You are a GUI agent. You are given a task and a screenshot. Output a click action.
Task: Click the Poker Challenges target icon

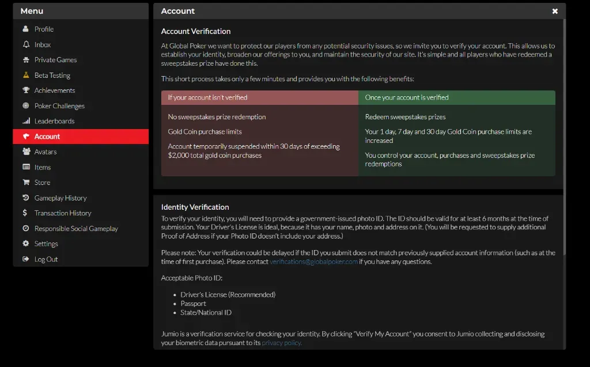[x=25, y=106]
